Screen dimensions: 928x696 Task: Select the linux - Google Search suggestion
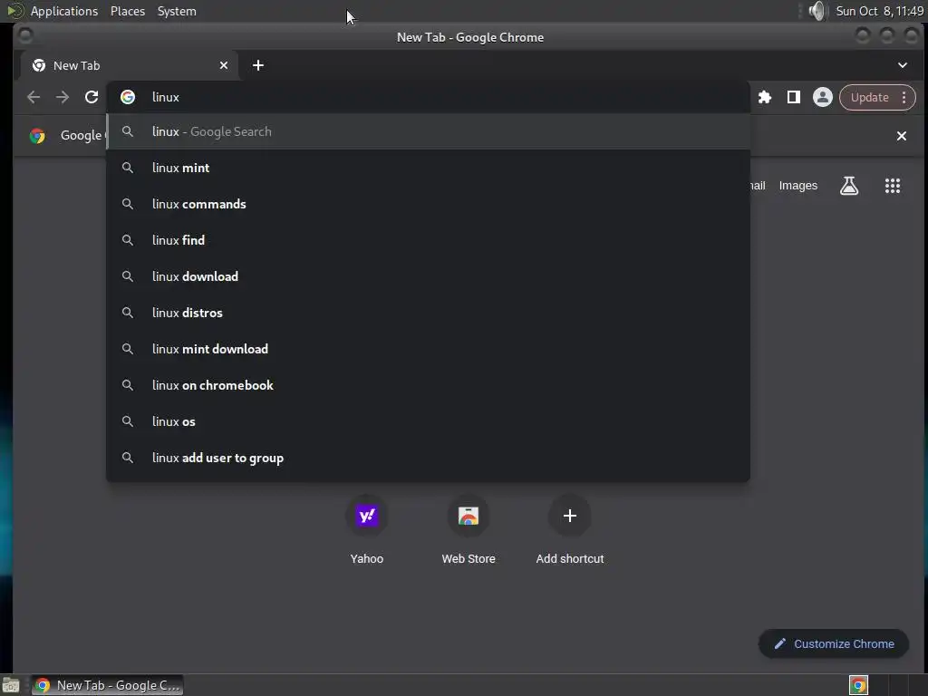[428, 131]
